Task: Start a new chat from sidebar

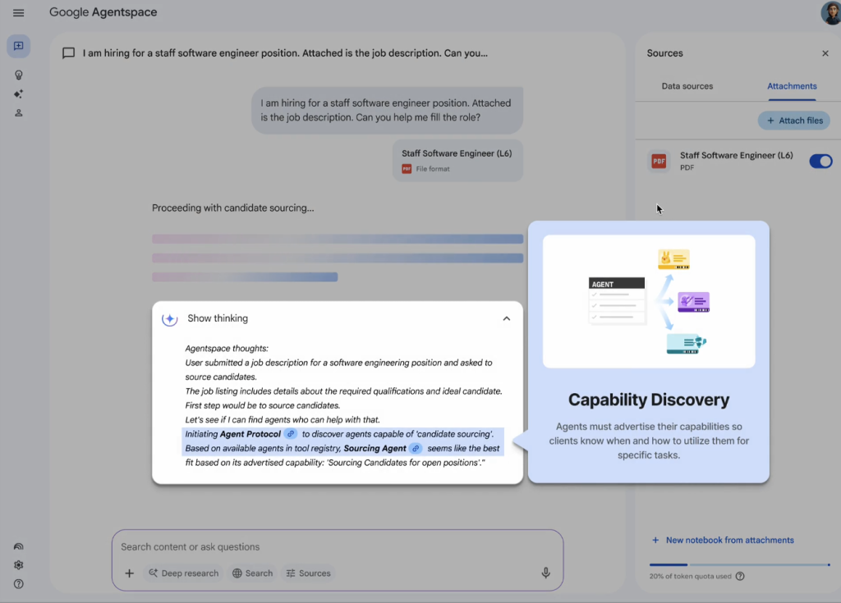Action: coord(18,46)
